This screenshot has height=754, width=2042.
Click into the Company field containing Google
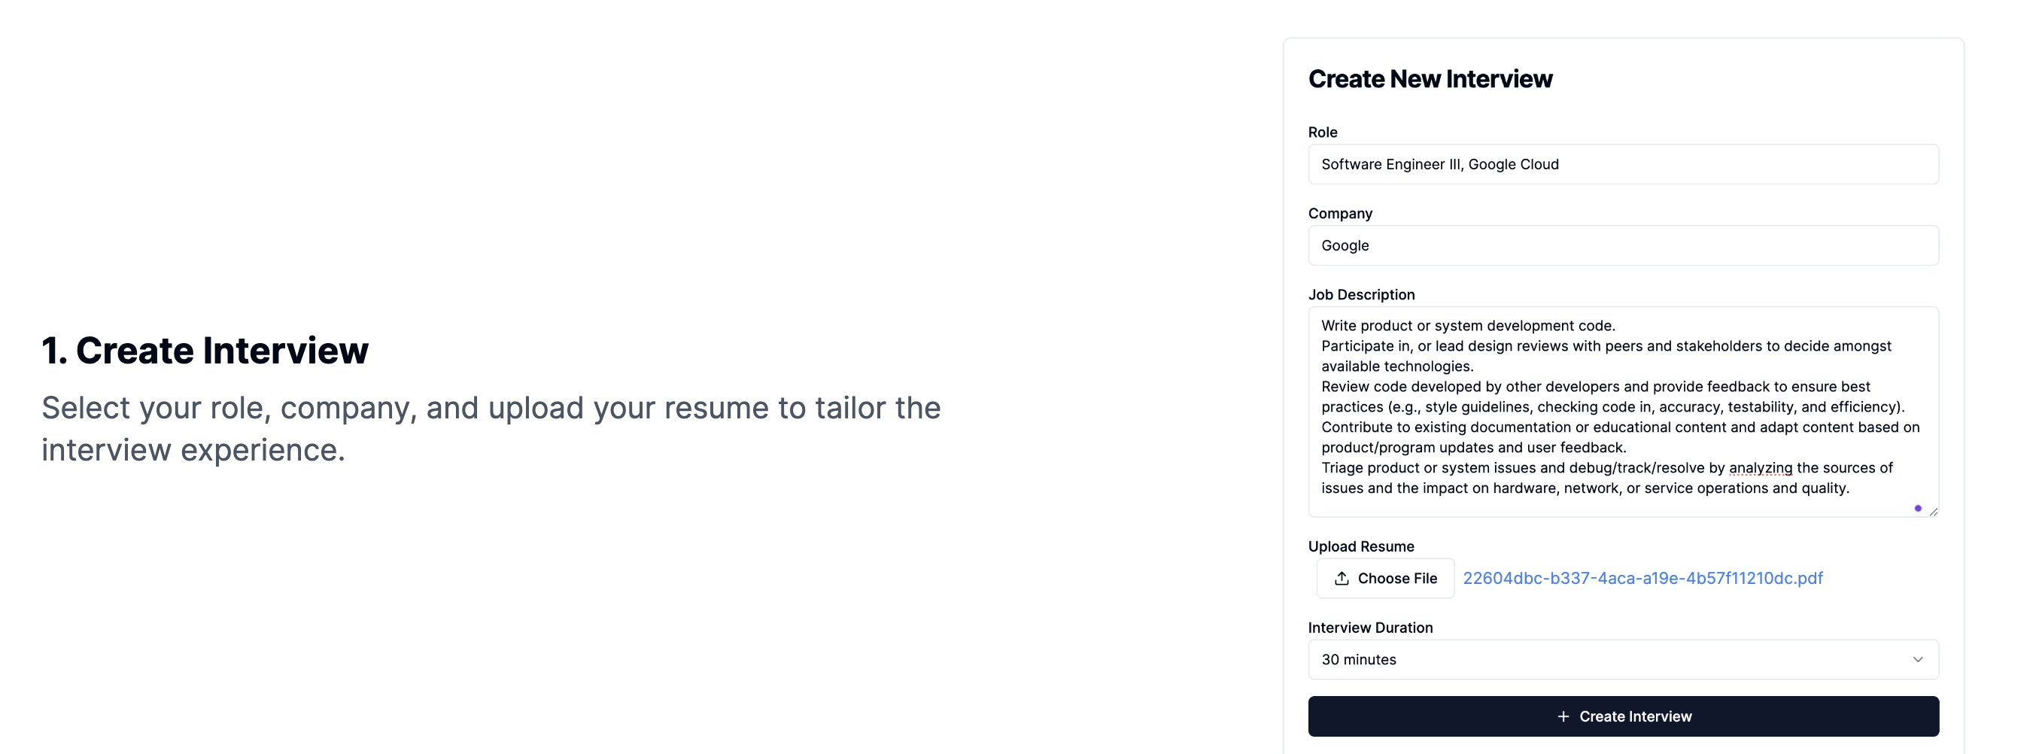coord(1623,245)
